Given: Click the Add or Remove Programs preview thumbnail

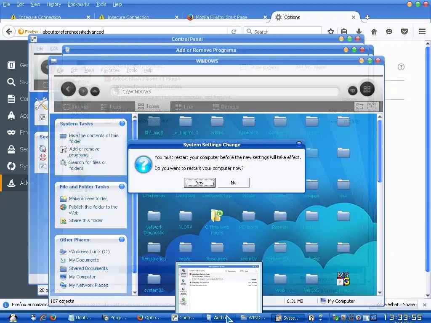Looking at the screenshot, I should click(x=219, y=287).
